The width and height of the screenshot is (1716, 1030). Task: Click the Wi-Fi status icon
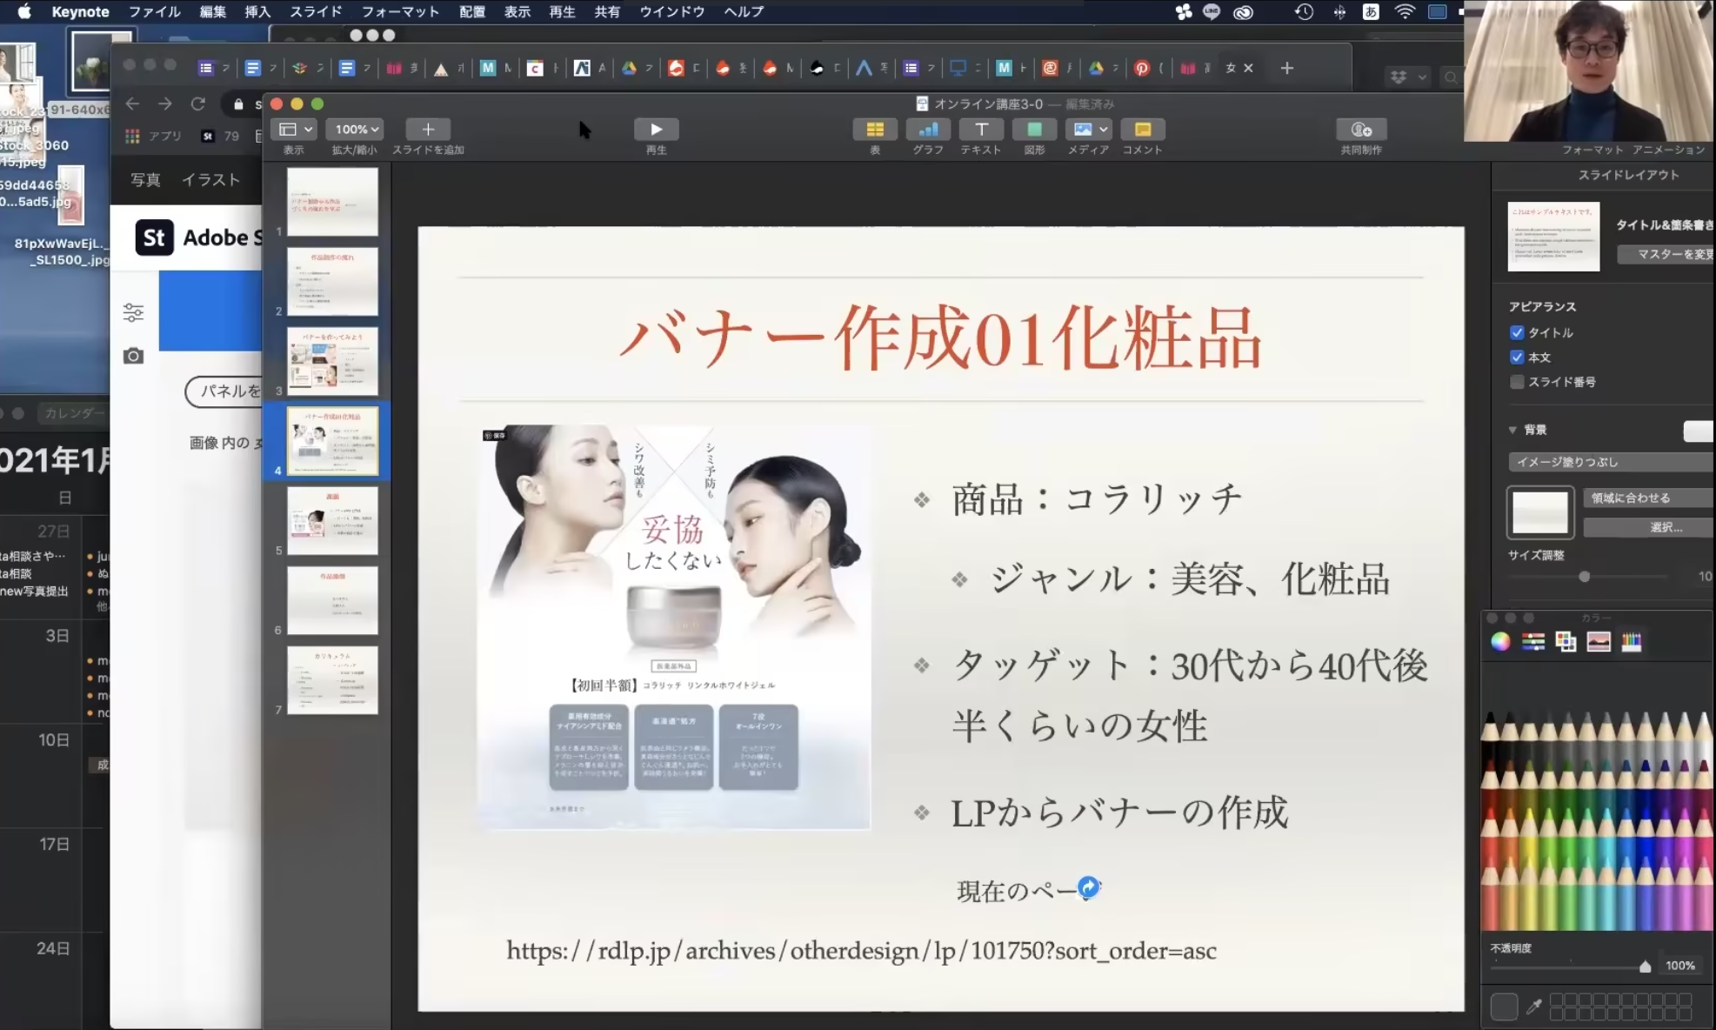[1404, 11]
